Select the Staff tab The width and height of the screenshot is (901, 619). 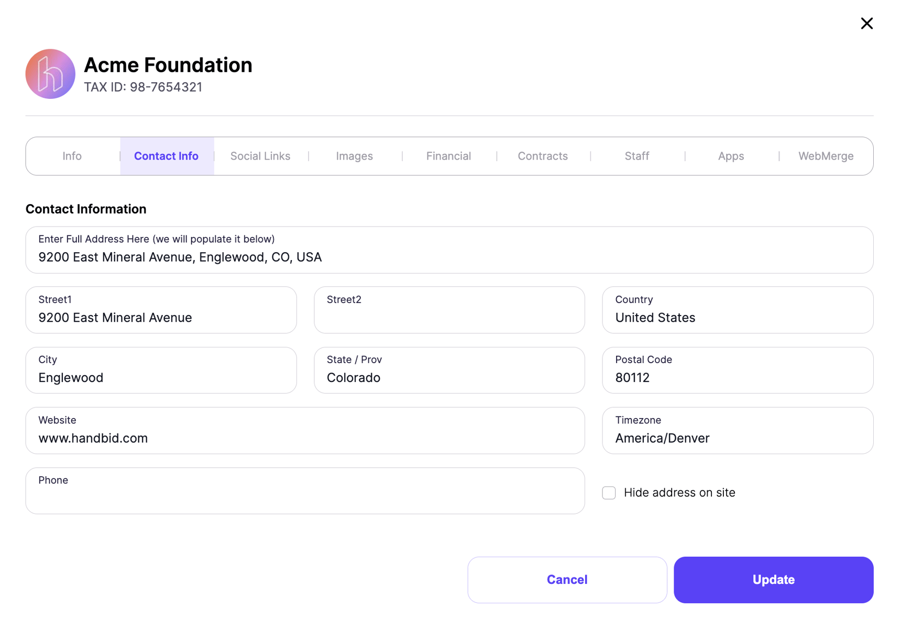637,156
